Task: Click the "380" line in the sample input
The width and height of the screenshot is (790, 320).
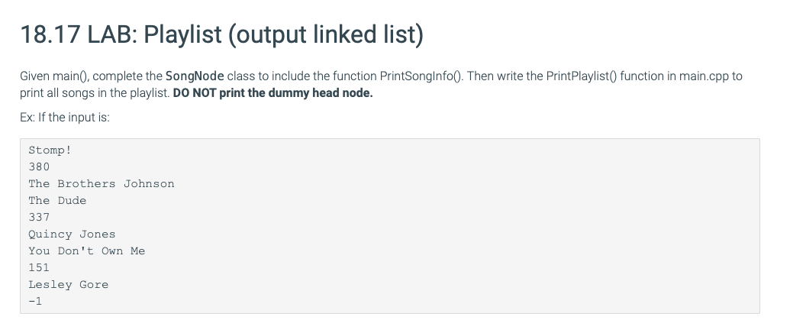Action: point(39,166)
